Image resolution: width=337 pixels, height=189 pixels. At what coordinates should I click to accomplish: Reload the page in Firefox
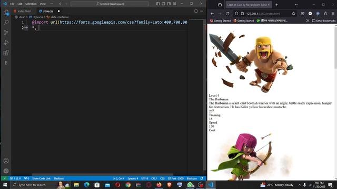pyautogui.click(x=227, y=14)
